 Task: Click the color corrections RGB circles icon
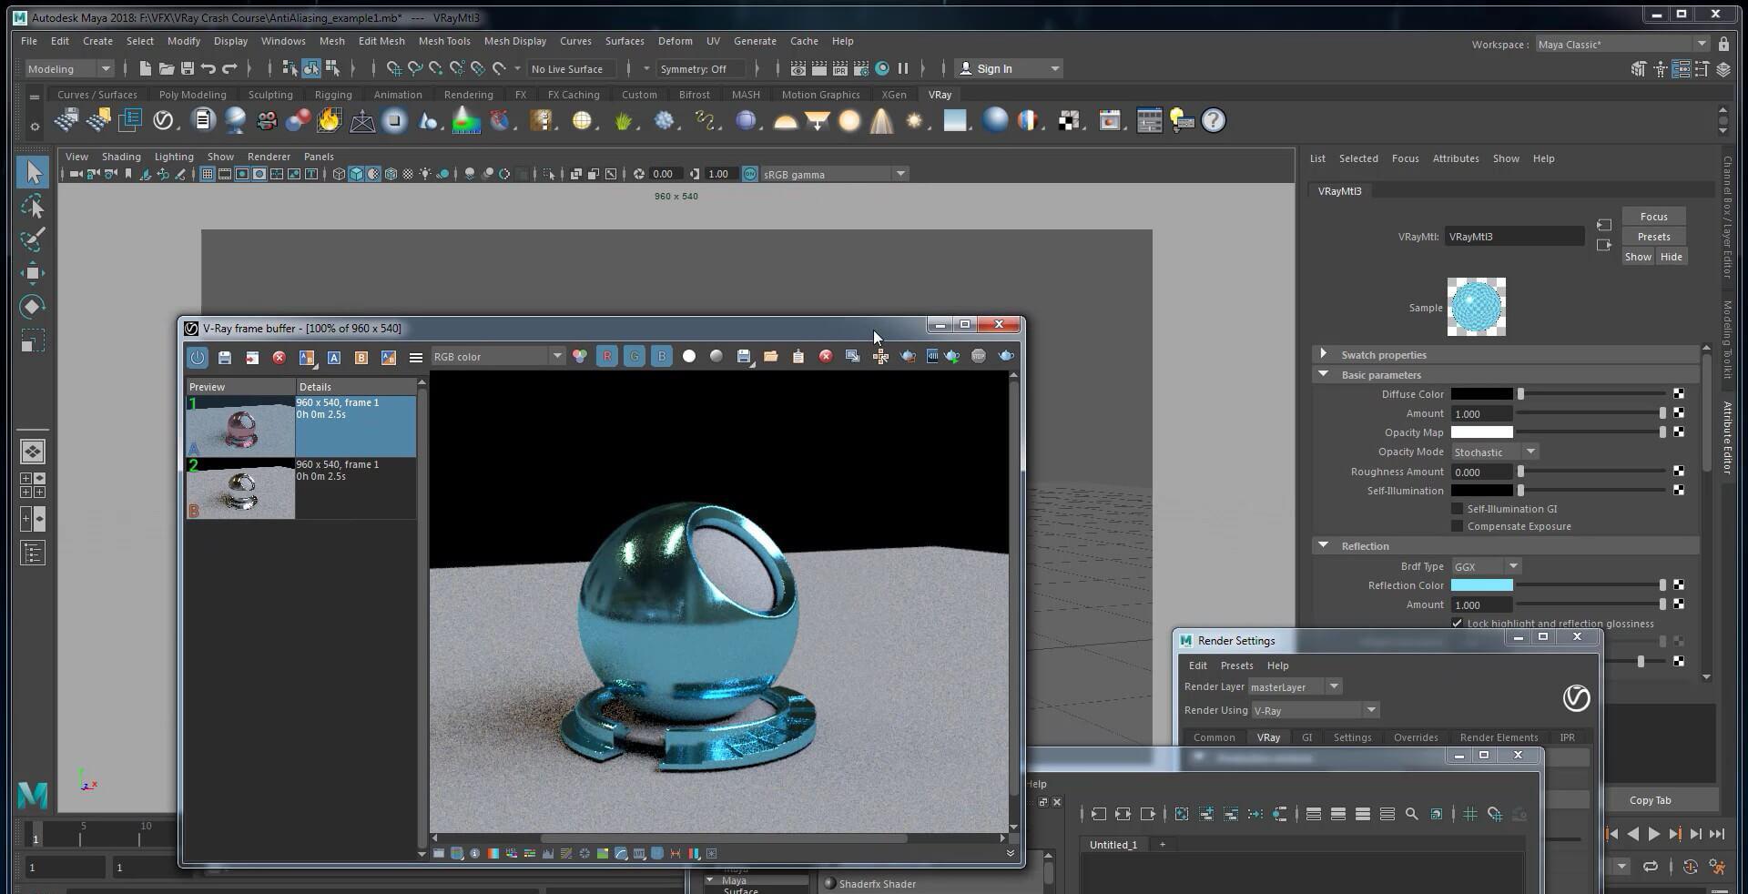coord(580,356)
